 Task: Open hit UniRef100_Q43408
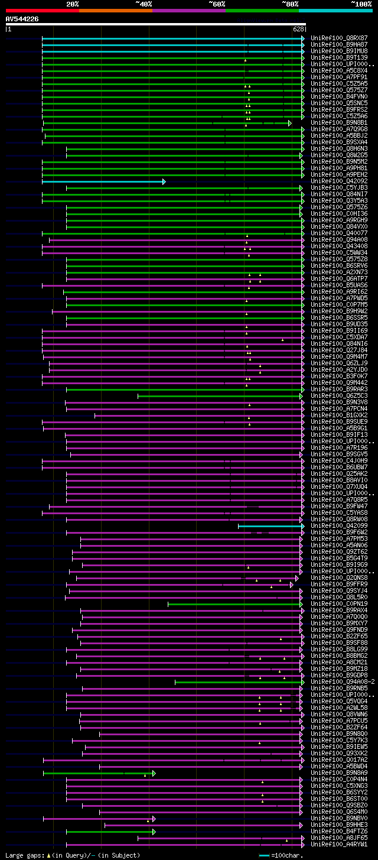coord(339,246)
